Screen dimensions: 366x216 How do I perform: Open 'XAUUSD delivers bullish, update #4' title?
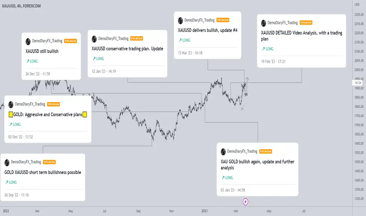(207, 30)
